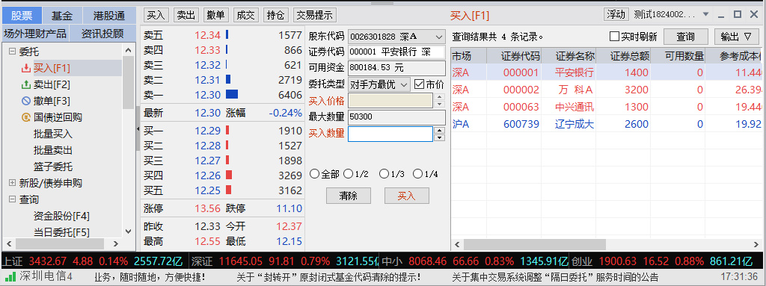Screen dimensions: 766x286
Task: Select the 1/2 quantity radio button
Action: coord(348,174)
